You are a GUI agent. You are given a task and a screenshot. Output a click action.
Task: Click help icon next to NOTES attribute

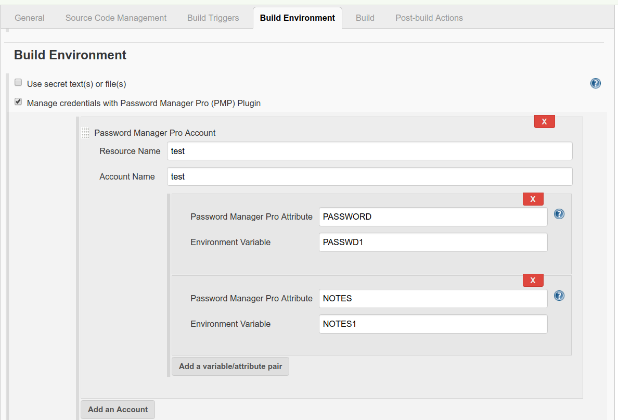559,296
